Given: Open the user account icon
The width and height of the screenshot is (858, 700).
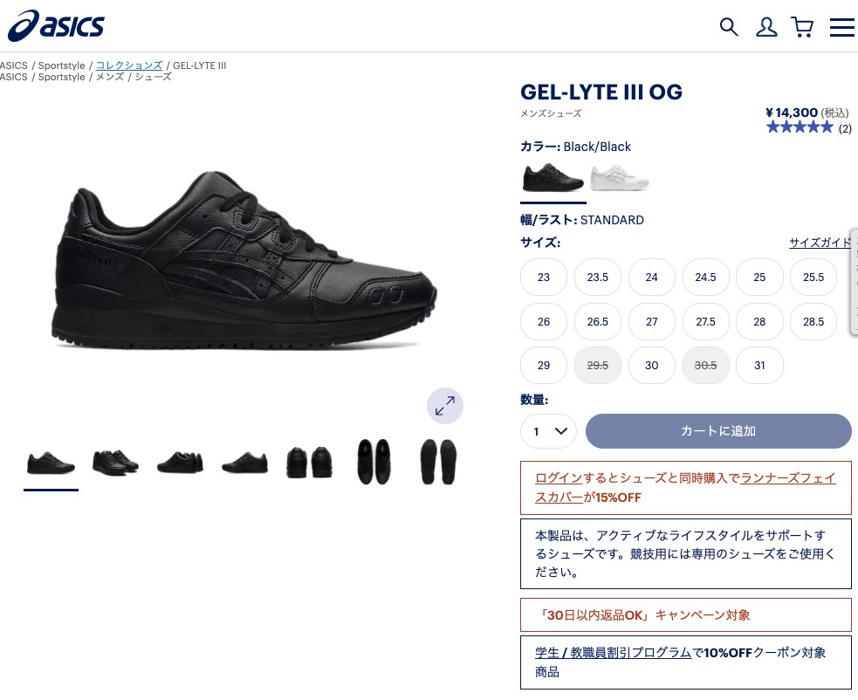Looking at the screenshot, I should pyautogui.click(x=766, y=26).
